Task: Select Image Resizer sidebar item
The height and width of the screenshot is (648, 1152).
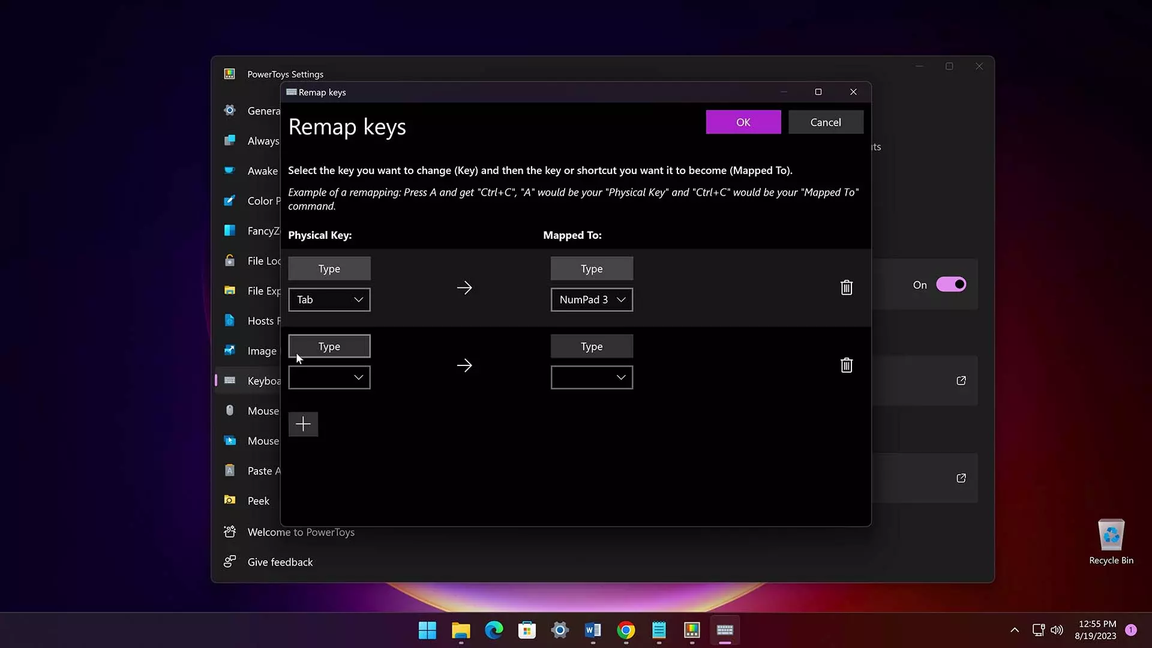Action: click(x=248, y=350)
